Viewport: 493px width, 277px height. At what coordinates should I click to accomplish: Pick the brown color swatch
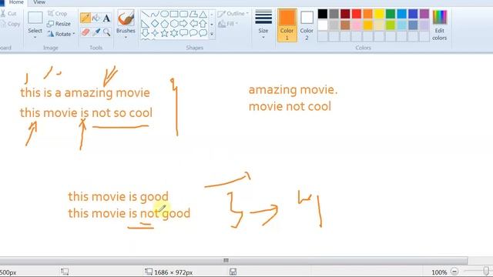345,25
